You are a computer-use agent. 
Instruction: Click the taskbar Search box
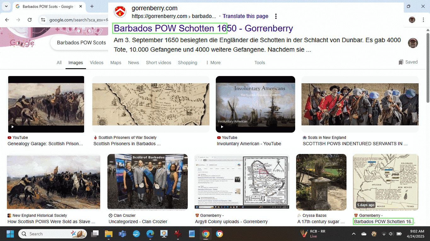[53, 234]
